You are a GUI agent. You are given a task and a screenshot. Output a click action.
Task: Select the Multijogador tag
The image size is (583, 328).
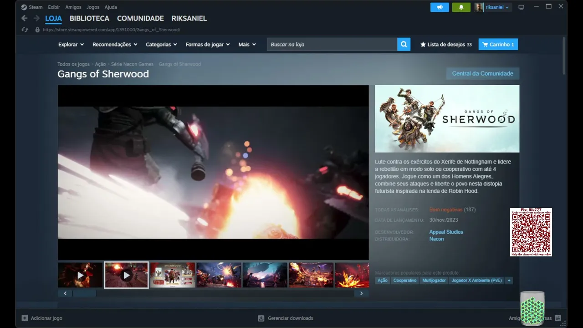(x=434, y=280)
